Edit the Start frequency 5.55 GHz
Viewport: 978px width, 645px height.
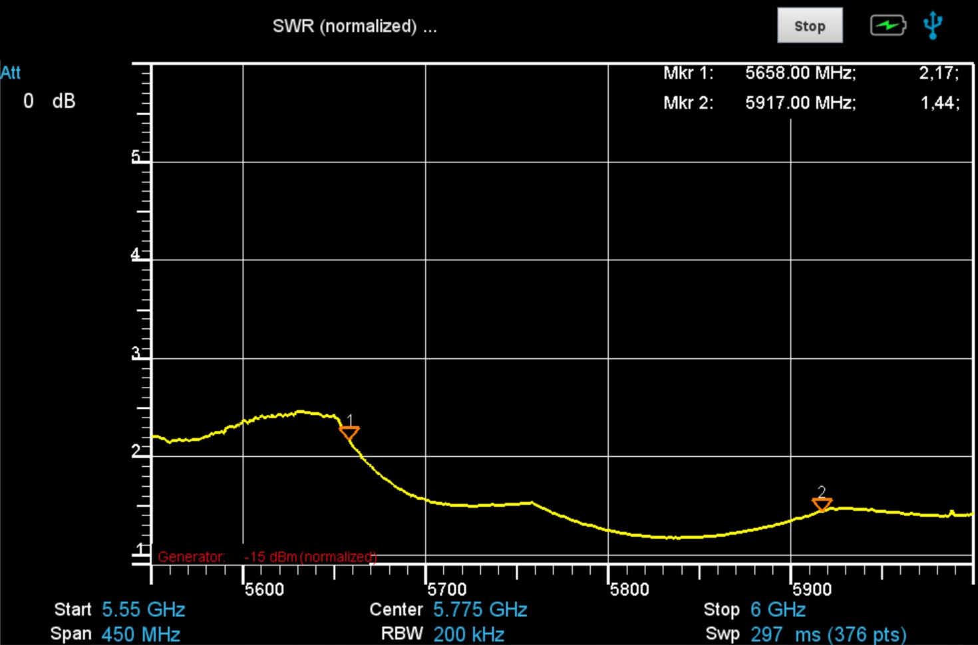click(143, 610)
